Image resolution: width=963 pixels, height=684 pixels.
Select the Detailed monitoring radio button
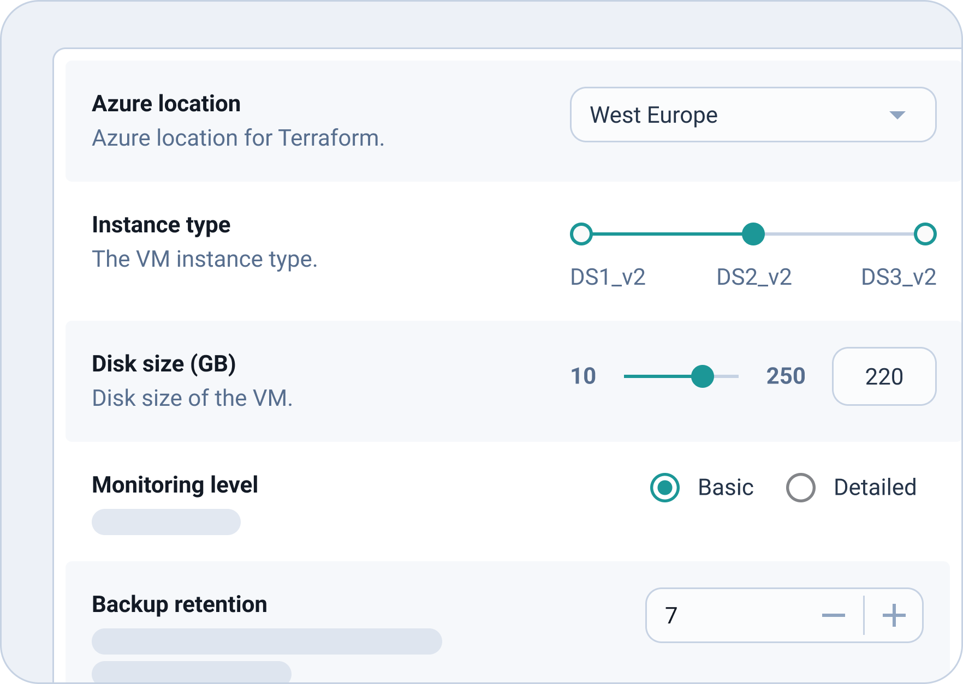tap(801, 487)
